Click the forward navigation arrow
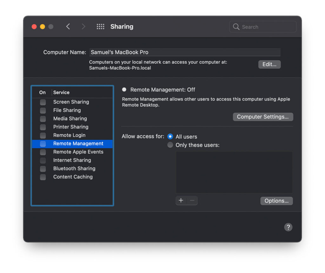Image resolution: width=325 pixels, height=273 pixels. 83,27
